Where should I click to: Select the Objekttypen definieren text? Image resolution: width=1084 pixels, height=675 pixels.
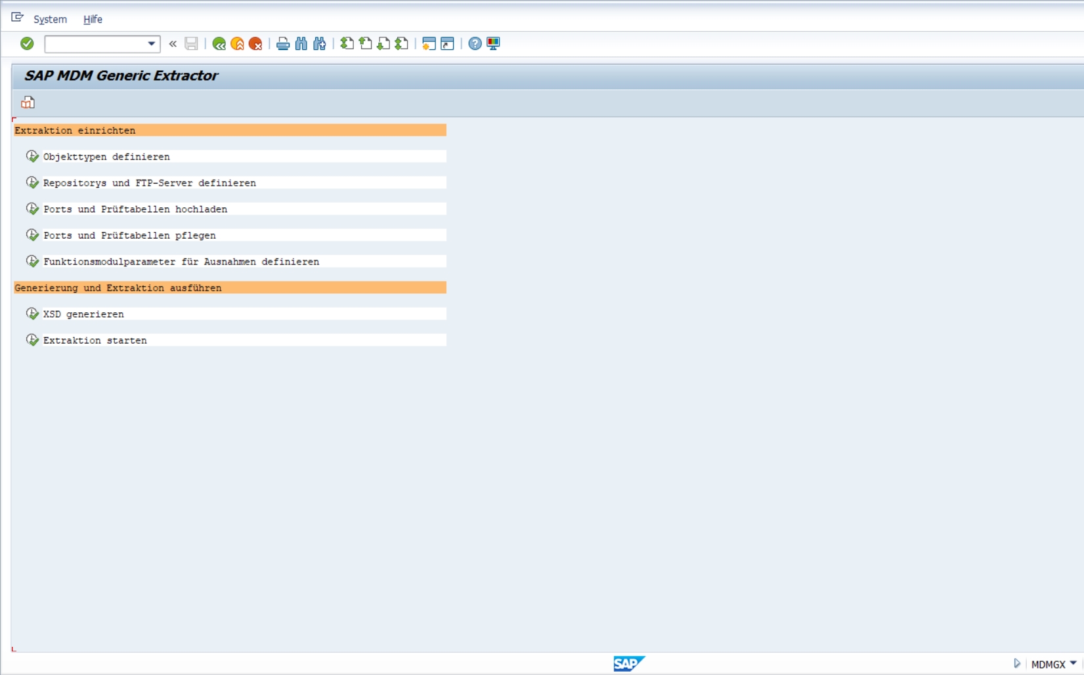106,157
